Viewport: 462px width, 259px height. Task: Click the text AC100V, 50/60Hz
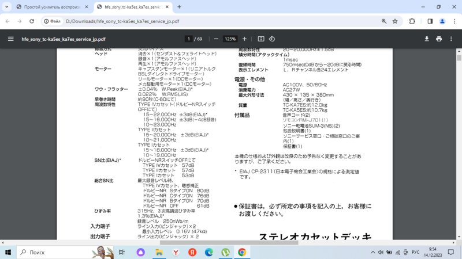point(305,85)
